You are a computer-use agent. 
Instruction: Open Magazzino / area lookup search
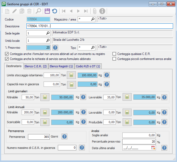point(93,19)
